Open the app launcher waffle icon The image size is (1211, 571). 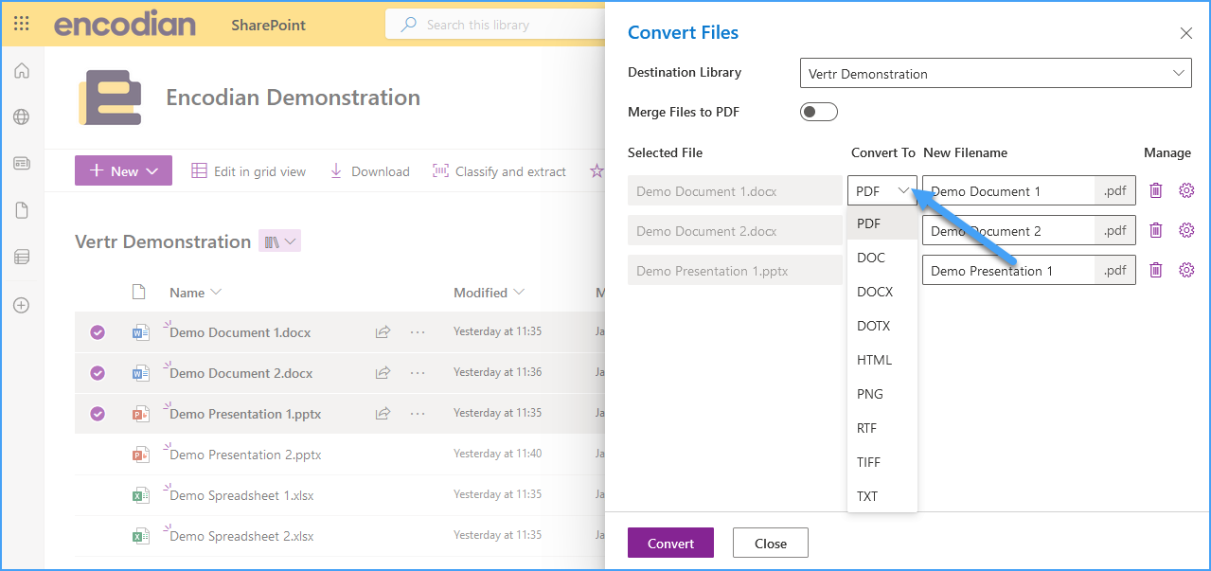[x=22, y=25]
